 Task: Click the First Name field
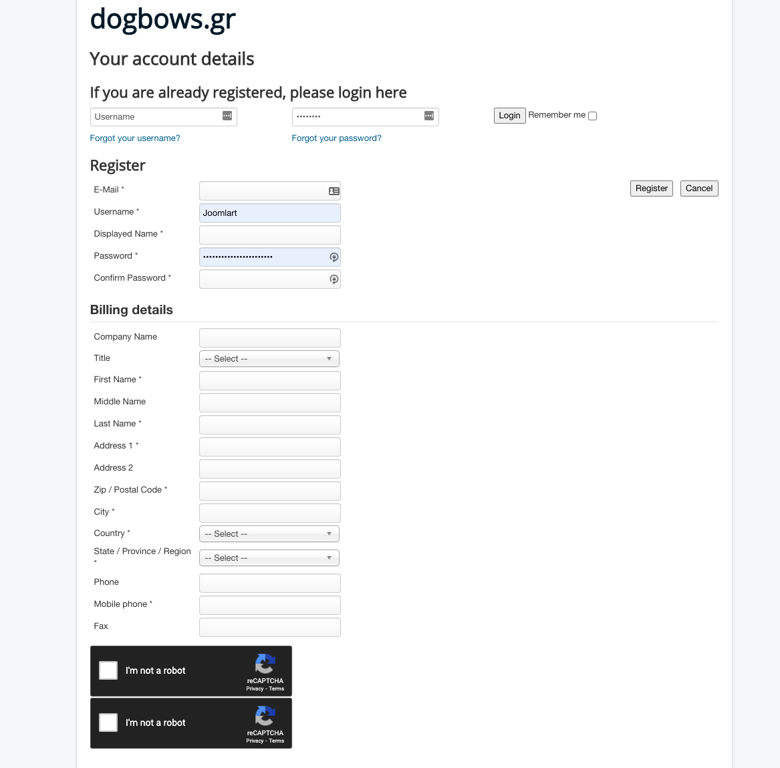[269, 380]
